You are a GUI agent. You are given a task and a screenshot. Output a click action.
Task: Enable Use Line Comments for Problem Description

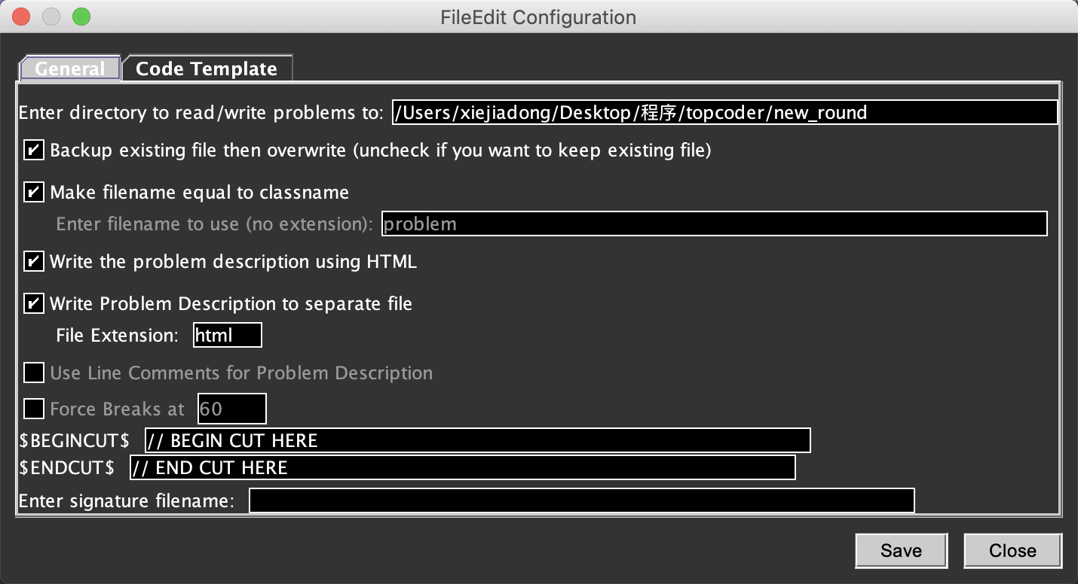(34, 373)
